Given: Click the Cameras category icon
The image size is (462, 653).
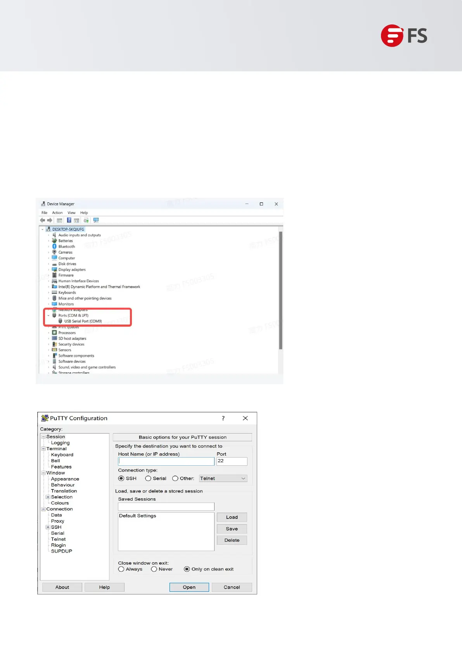Looking at the screenshot, I should pyautogui.click(x=54, y=252).
